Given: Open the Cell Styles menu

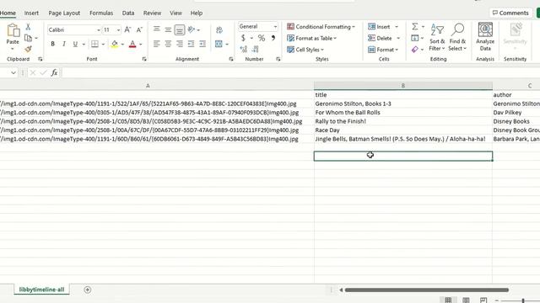Looking at the screenshot, I should point(305,50).
